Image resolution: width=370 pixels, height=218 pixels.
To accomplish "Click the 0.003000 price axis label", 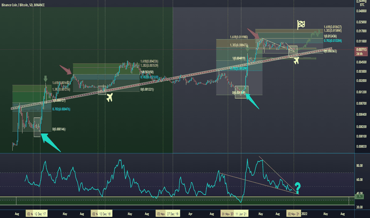I will 361,71.
